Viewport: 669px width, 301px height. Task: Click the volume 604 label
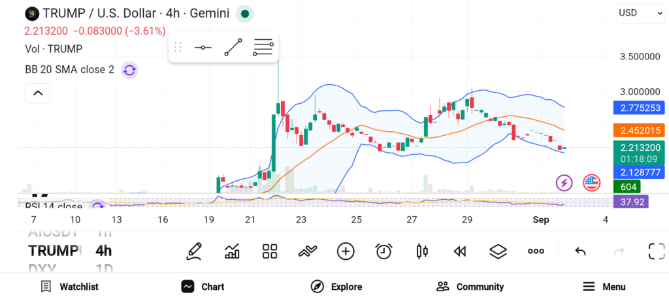[x=627, y=187]
